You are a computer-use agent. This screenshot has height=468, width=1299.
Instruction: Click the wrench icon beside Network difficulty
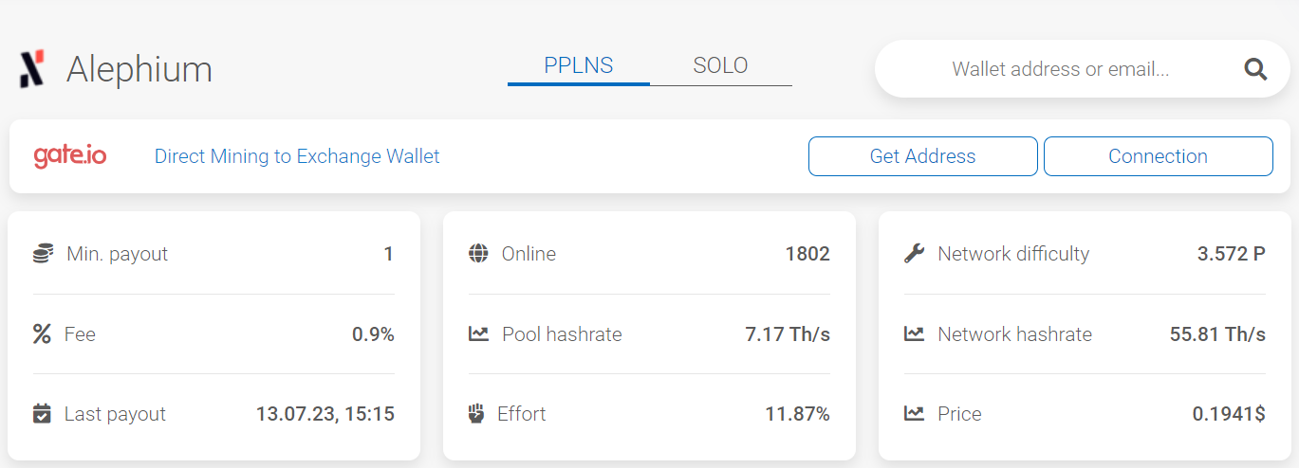tap(914, 254)
